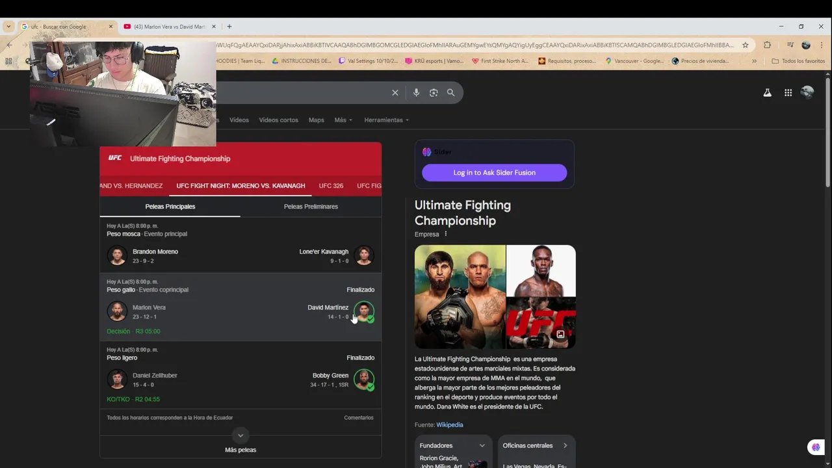The width and height of the screenshot is (832, 468).
Task: Click the Sider floating icon at bottom right
Action: click(x=816, y=447)
